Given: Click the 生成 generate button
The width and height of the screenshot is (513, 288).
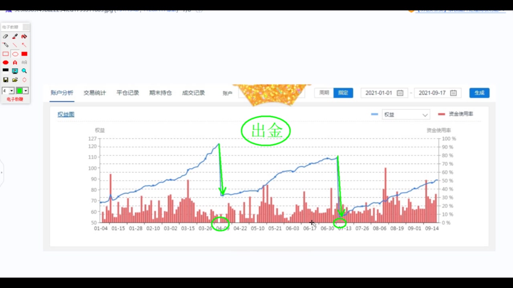Looking at the screenshot, I should [479, 93].
